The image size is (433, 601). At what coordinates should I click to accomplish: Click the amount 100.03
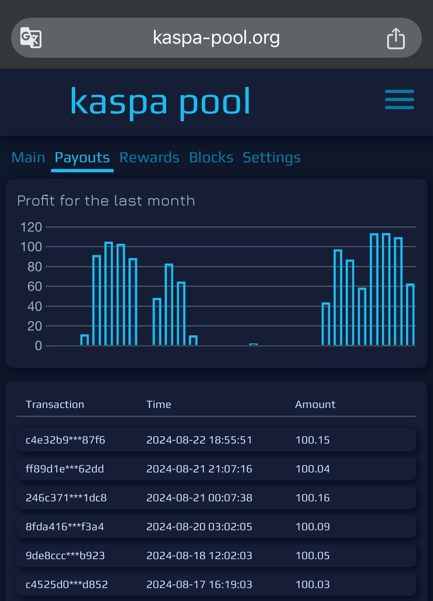(x=312, y=584)
